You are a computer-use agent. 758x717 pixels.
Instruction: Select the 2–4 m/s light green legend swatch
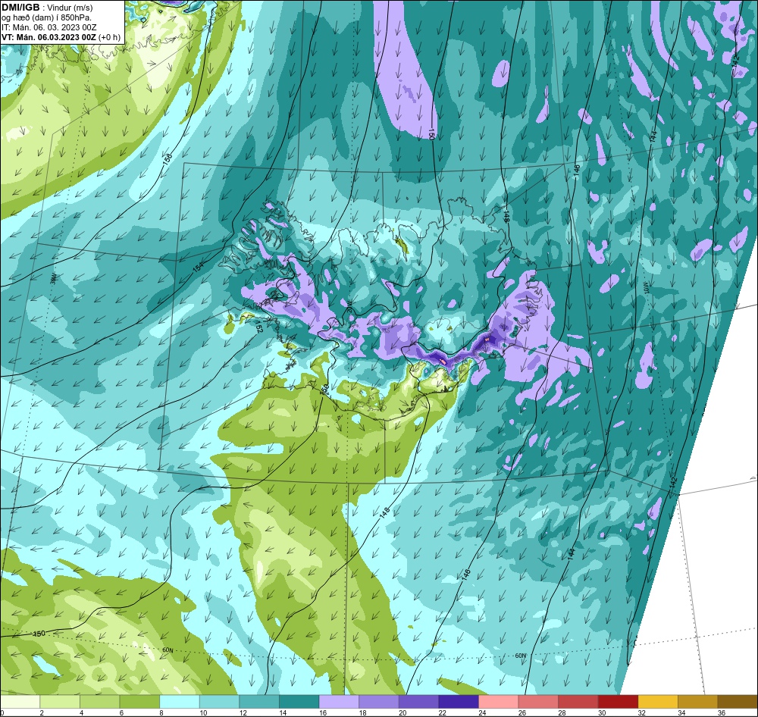click(60, 702)
